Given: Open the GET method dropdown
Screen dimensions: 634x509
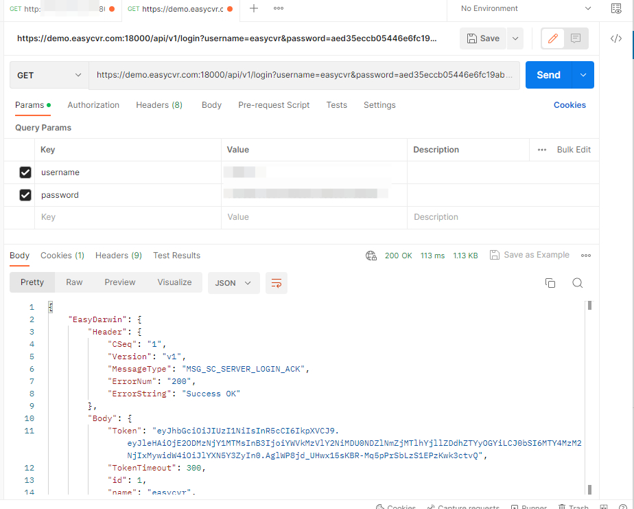Looking at the screenshot, I should click(x=49, y=76).
